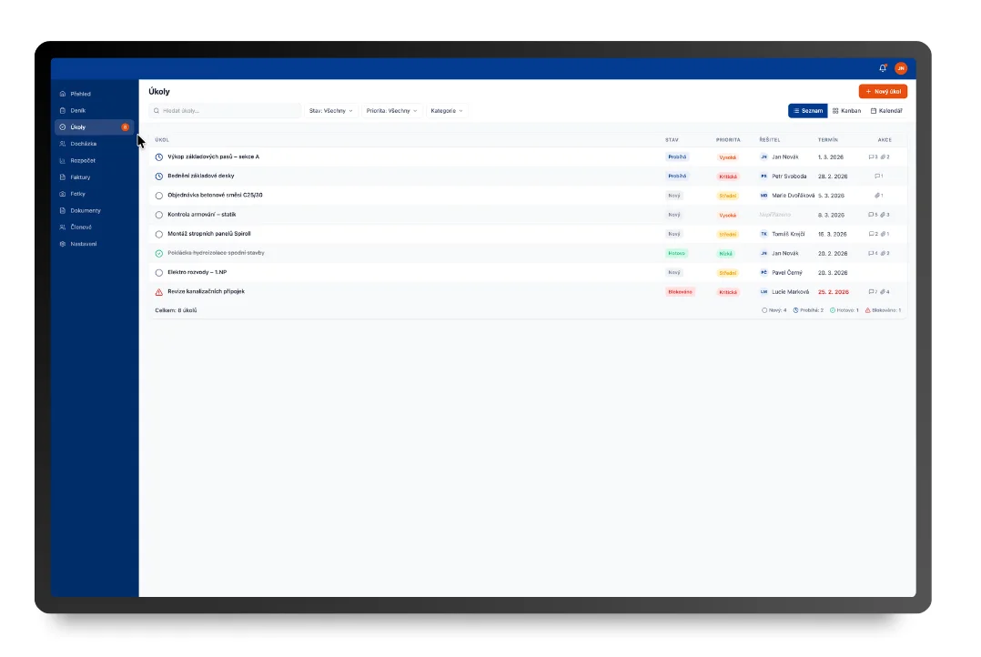The image size is (981, 657).
Task: Click the Blokováno: 1 footer count
Action: point(883,310)
